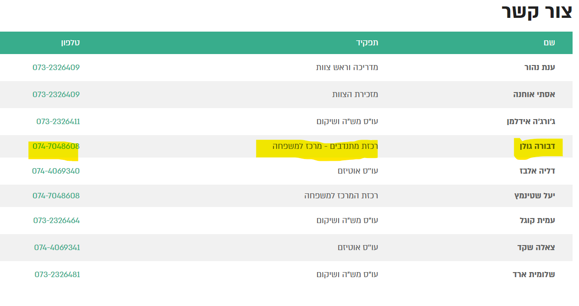Click the name שלומית ארד

pos(534,274)
